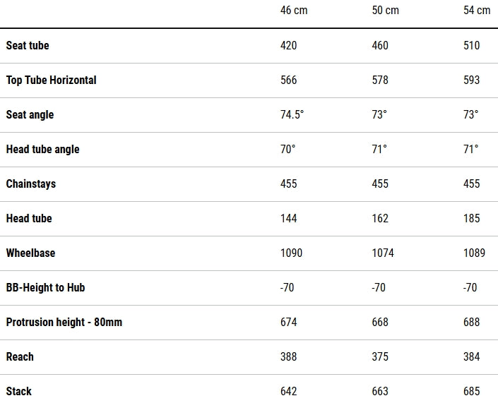498x403 pixels.
Task: Click the 54 cm column header
Action: (477, 11)
